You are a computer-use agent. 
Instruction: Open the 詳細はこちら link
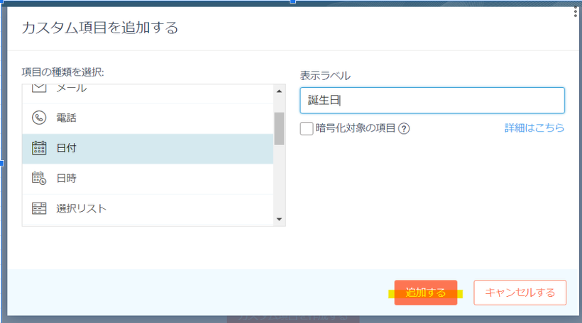[x=534, y=128]
